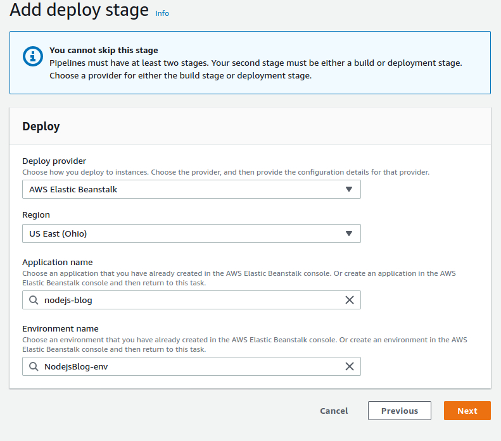Click the search icon in Environment name field
This screenshot has width=501, height=441.
[34, 366]
